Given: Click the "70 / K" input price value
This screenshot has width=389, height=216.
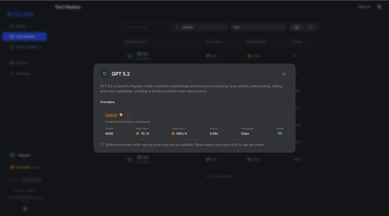Looking at the screenshot, I should pos(145,134).
